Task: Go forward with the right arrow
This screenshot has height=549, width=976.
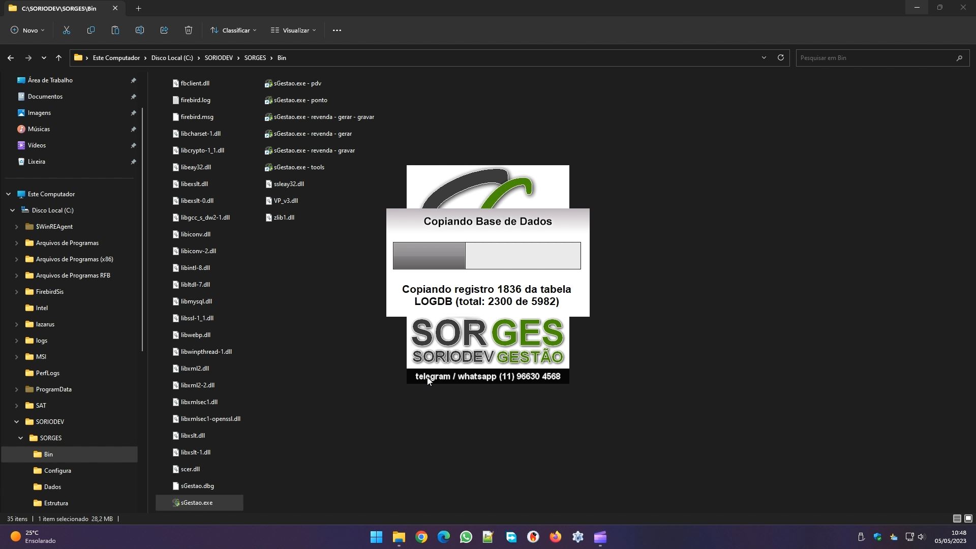Action: [28, 58]
